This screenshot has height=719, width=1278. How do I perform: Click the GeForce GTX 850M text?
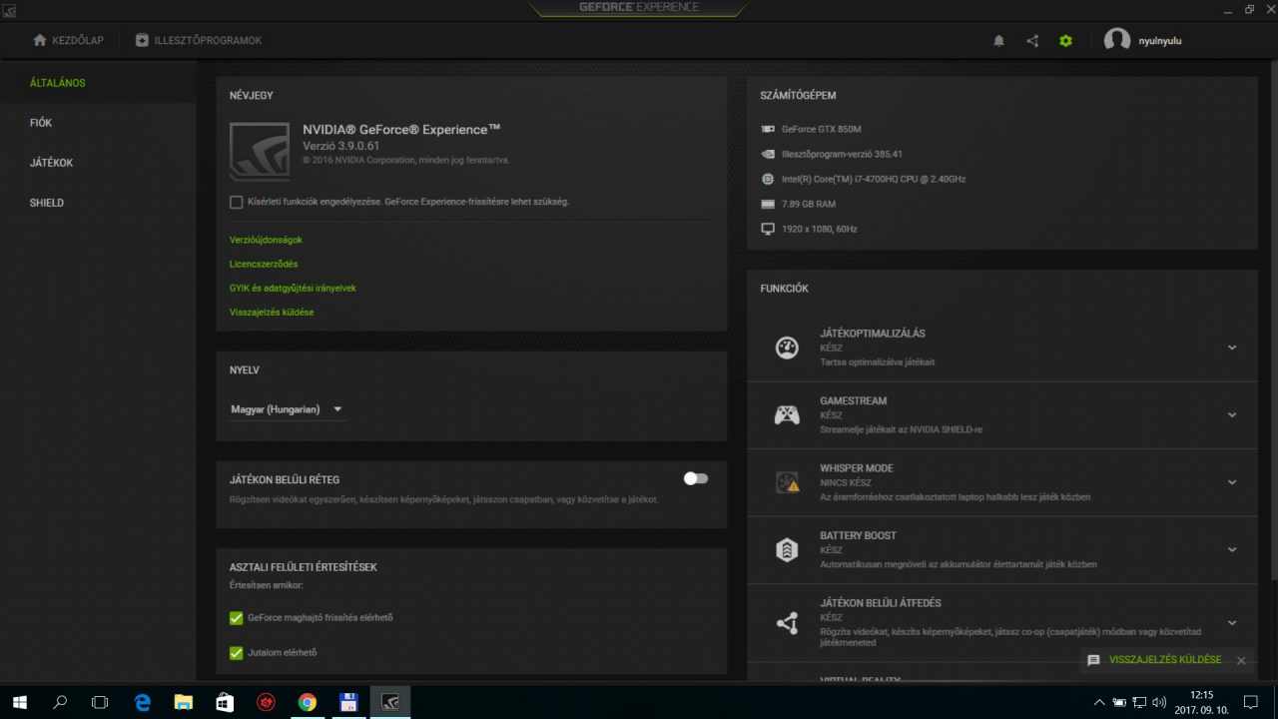(821, 129)
